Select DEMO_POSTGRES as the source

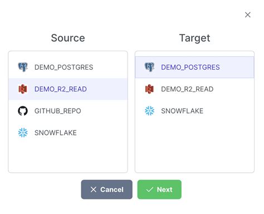click(68, 67)
